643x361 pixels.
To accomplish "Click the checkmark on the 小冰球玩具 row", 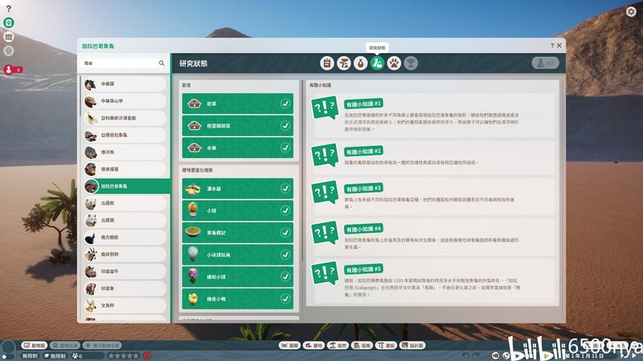I will point(285,254).
